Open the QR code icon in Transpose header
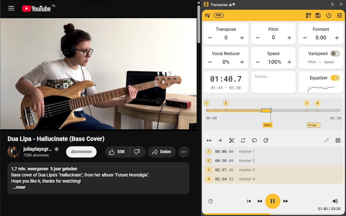346x216 pixels. tap(308, 15)
